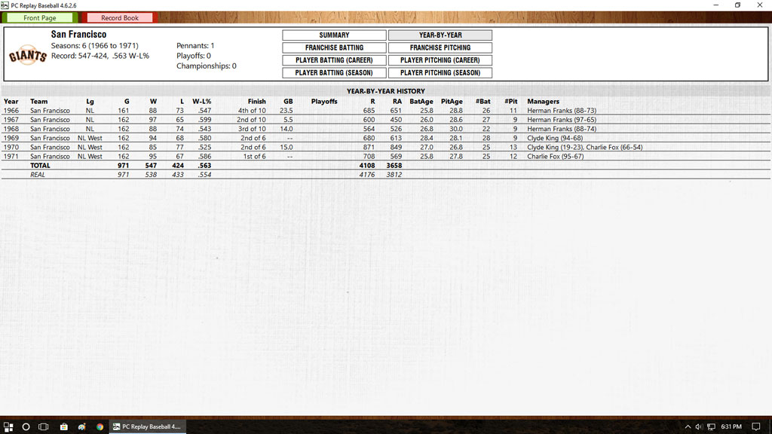Click the San Francisco Giants team logo
Viewport: 772px width, 434px height.
click(x=27, y=57)
